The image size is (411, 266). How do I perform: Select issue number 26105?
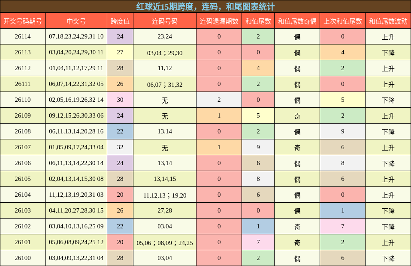[x=23, y=179]
